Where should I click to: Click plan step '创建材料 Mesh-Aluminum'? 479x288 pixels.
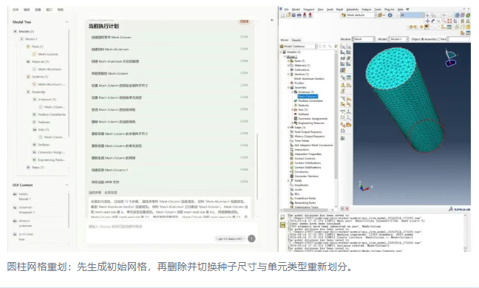coord(169,49)
